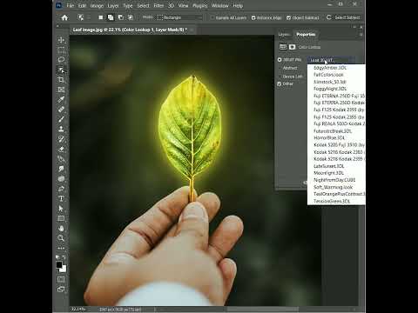418x313 pixels.
Task: Click the Intersect with Selection mode icon
Action: pyautogui.click(x=131, y=17)
